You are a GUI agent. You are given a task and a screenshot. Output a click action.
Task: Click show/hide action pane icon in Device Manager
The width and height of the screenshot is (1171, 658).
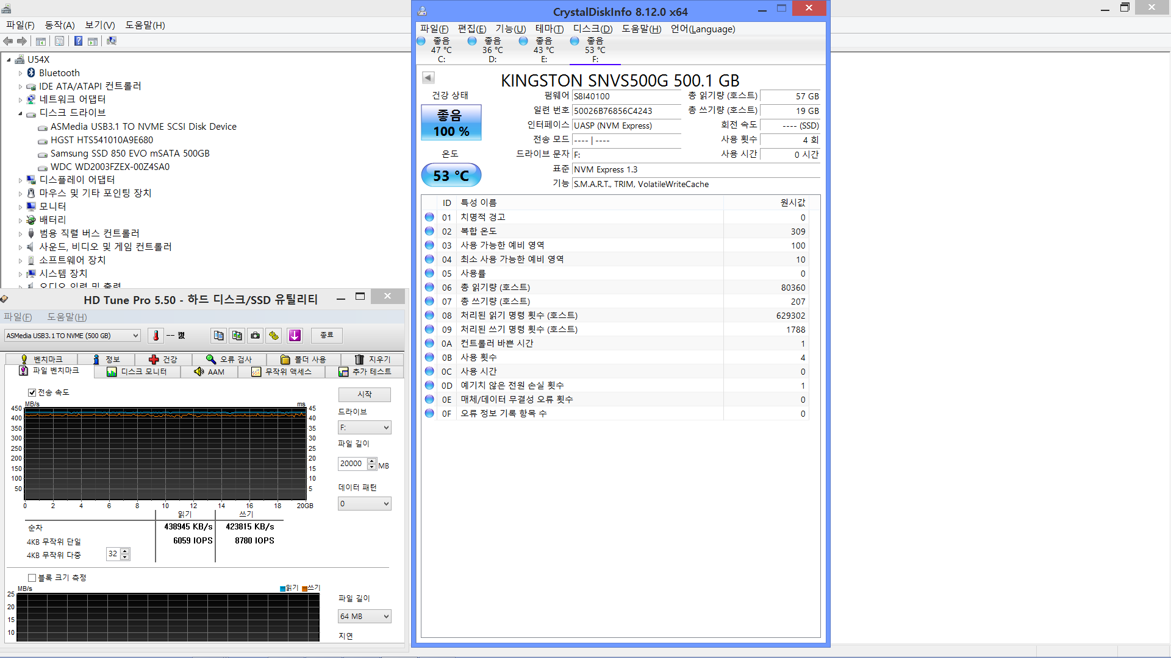[x=93, y=41]
